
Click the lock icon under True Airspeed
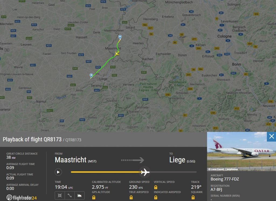(131, 197)
